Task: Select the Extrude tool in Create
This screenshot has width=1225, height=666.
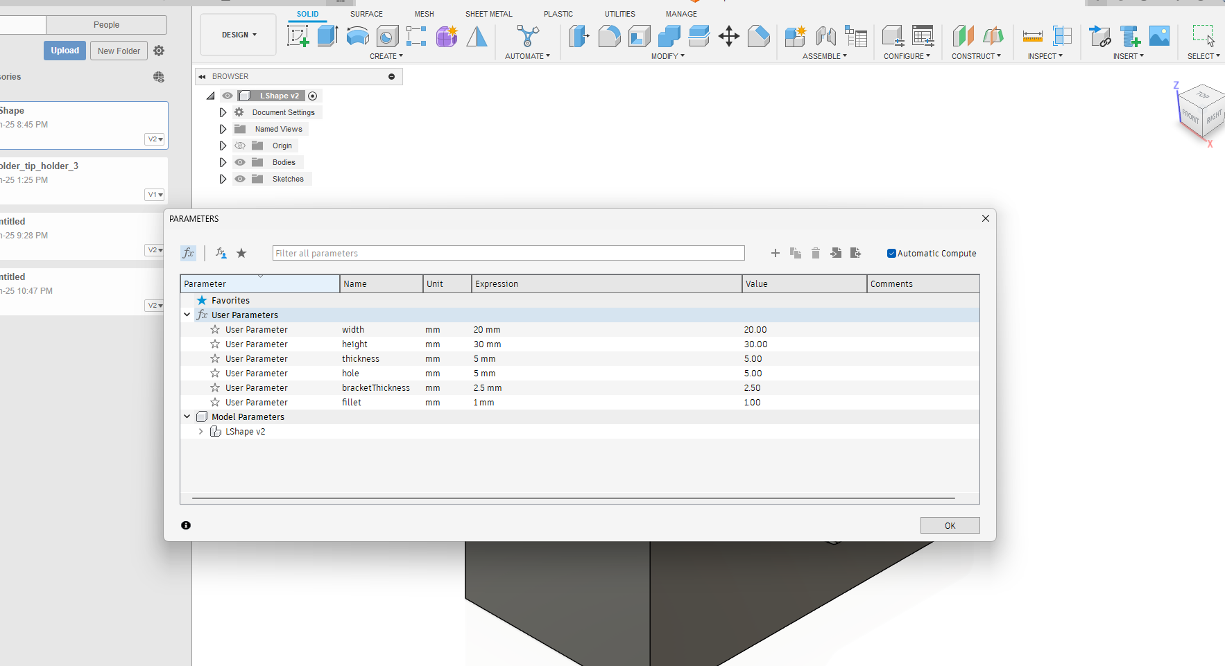Action: click(327, 35)
